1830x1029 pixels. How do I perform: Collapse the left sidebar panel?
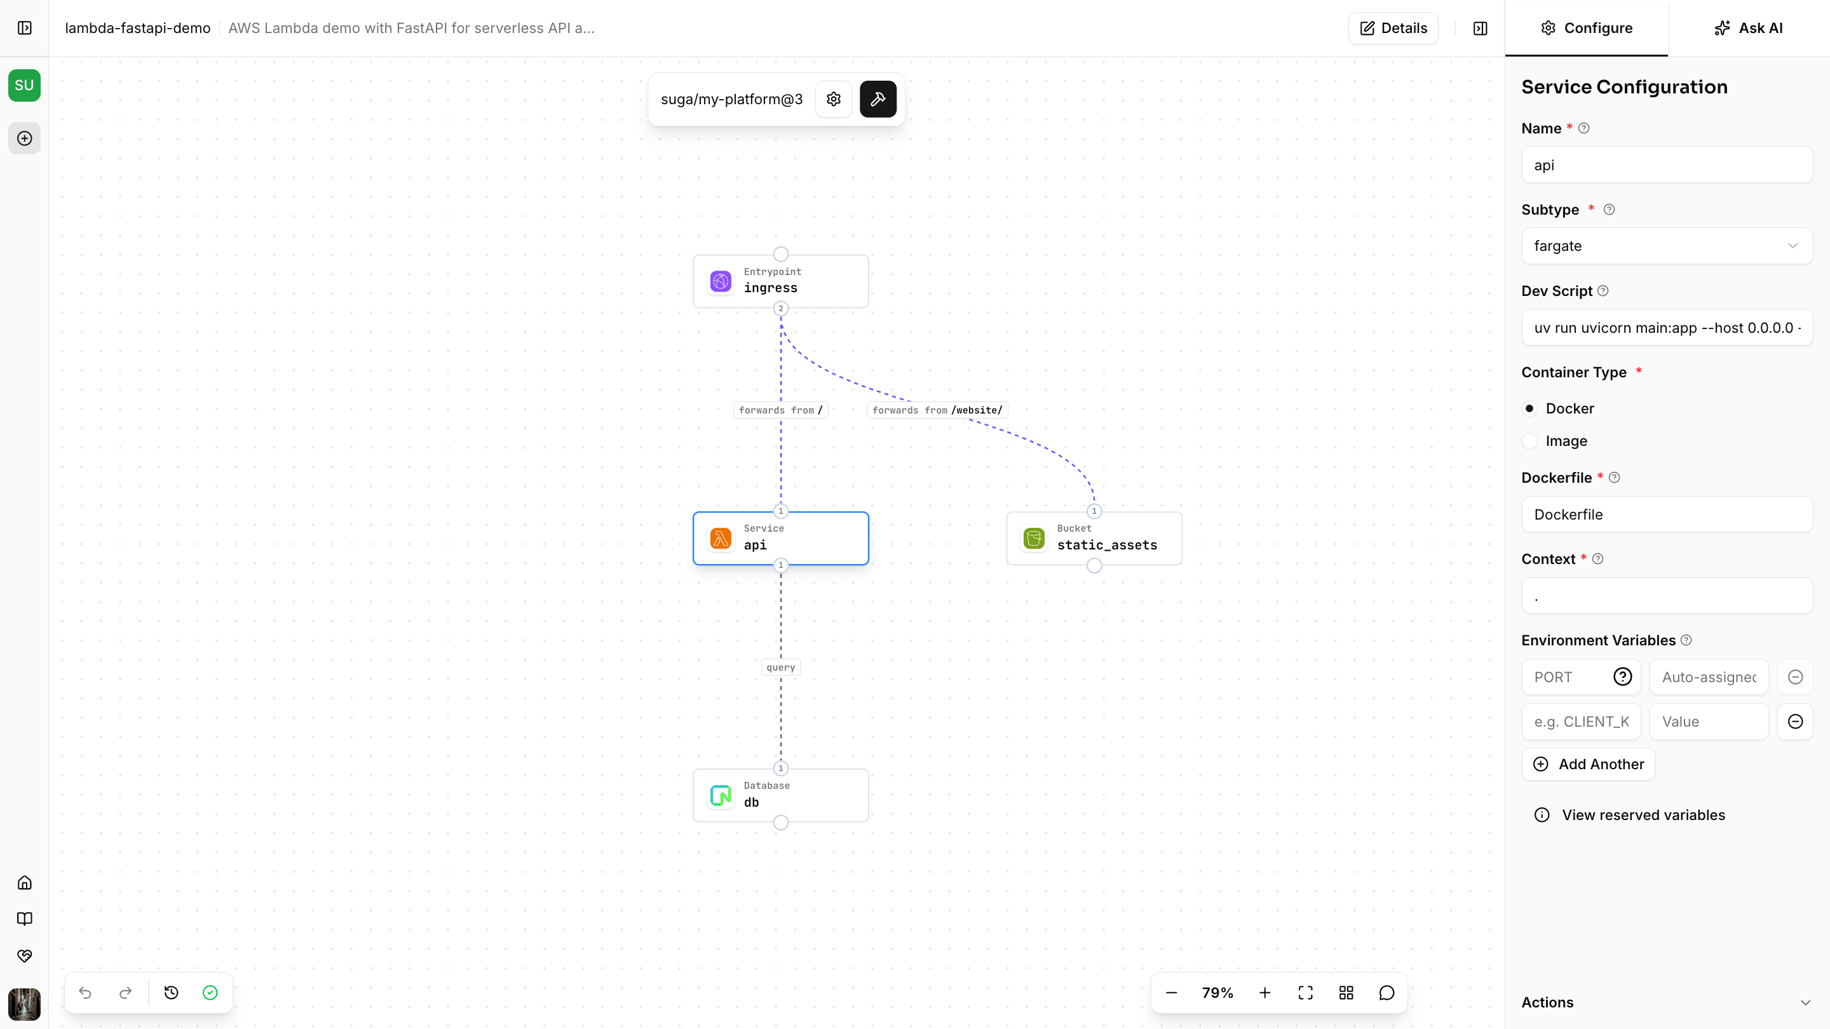tap(25, 29)
